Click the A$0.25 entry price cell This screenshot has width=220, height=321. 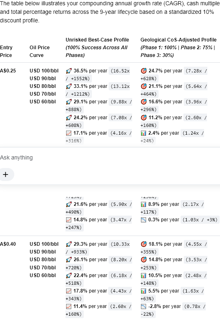pos(8,71)
